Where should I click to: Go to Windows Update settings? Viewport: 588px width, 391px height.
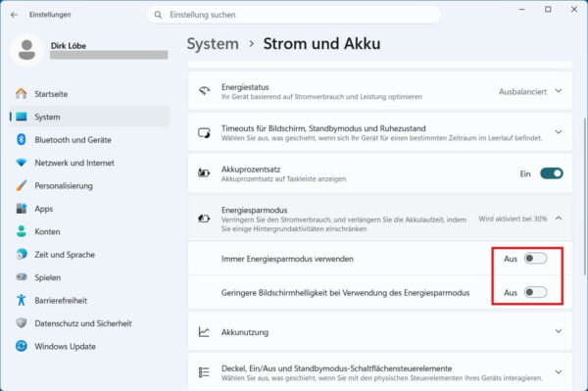(x=89, y=346)
